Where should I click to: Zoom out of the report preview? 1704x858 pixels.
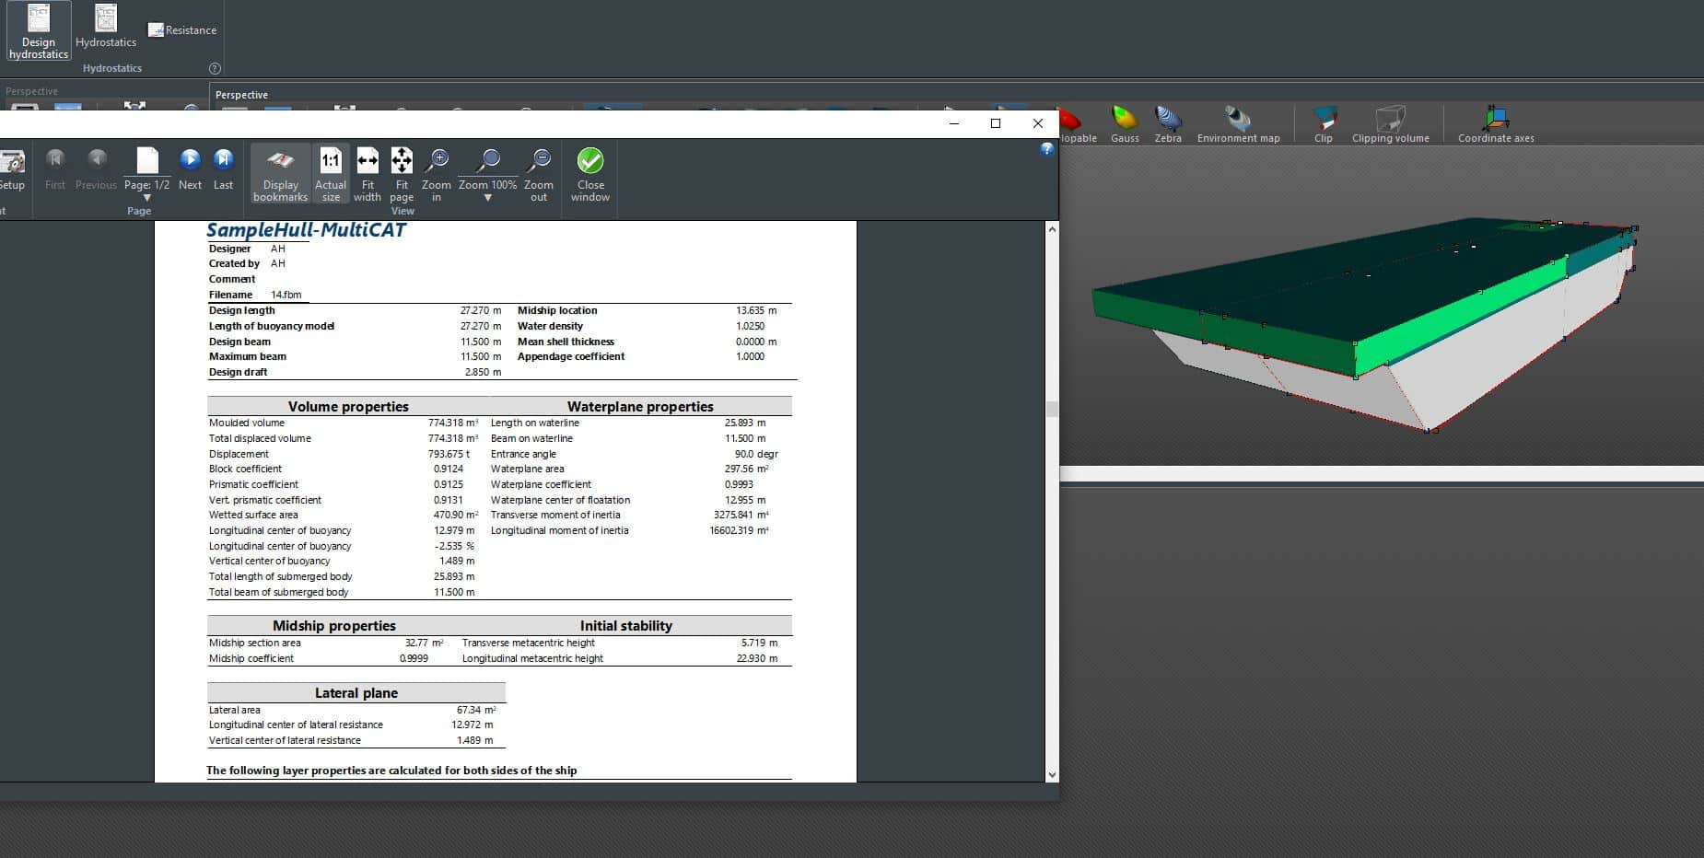[x=539, y=173]
